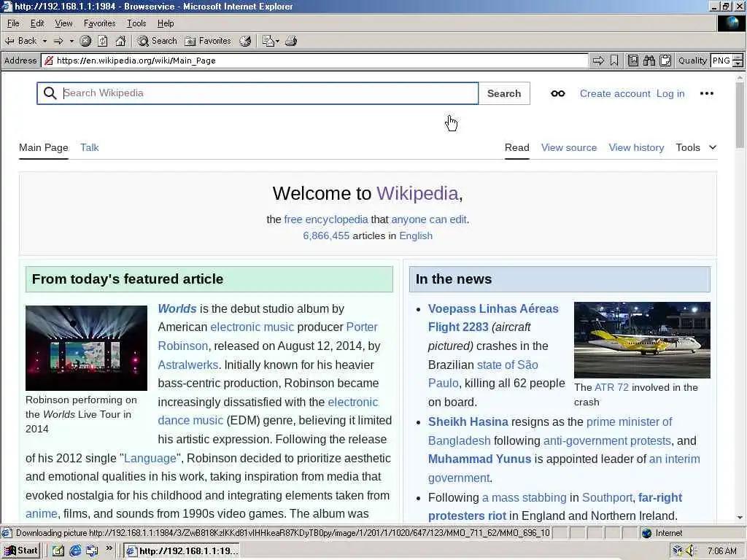Open the three-dot more options menu

click(x=706, y=93)
